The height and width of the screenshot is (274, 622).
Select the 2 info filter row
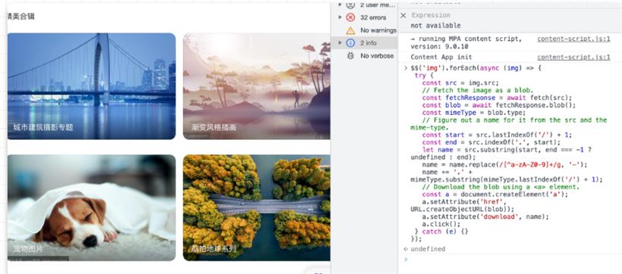[364, 42]
